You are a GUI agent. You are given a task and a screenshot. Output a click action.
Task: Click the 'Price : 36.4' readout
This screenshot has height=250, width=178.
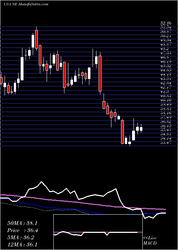(22, 230)
